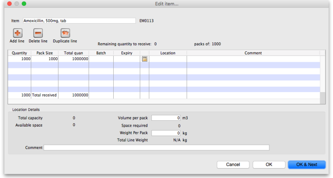Click the Location Details Comment field

157,148
